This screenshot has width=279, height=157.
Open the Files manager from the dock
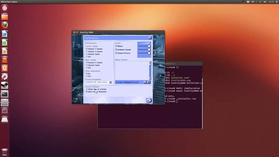[x=5, y=17]
